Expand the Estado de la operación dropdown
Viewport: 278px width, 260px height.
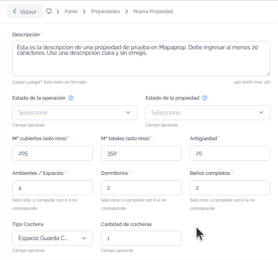[75, 112]
